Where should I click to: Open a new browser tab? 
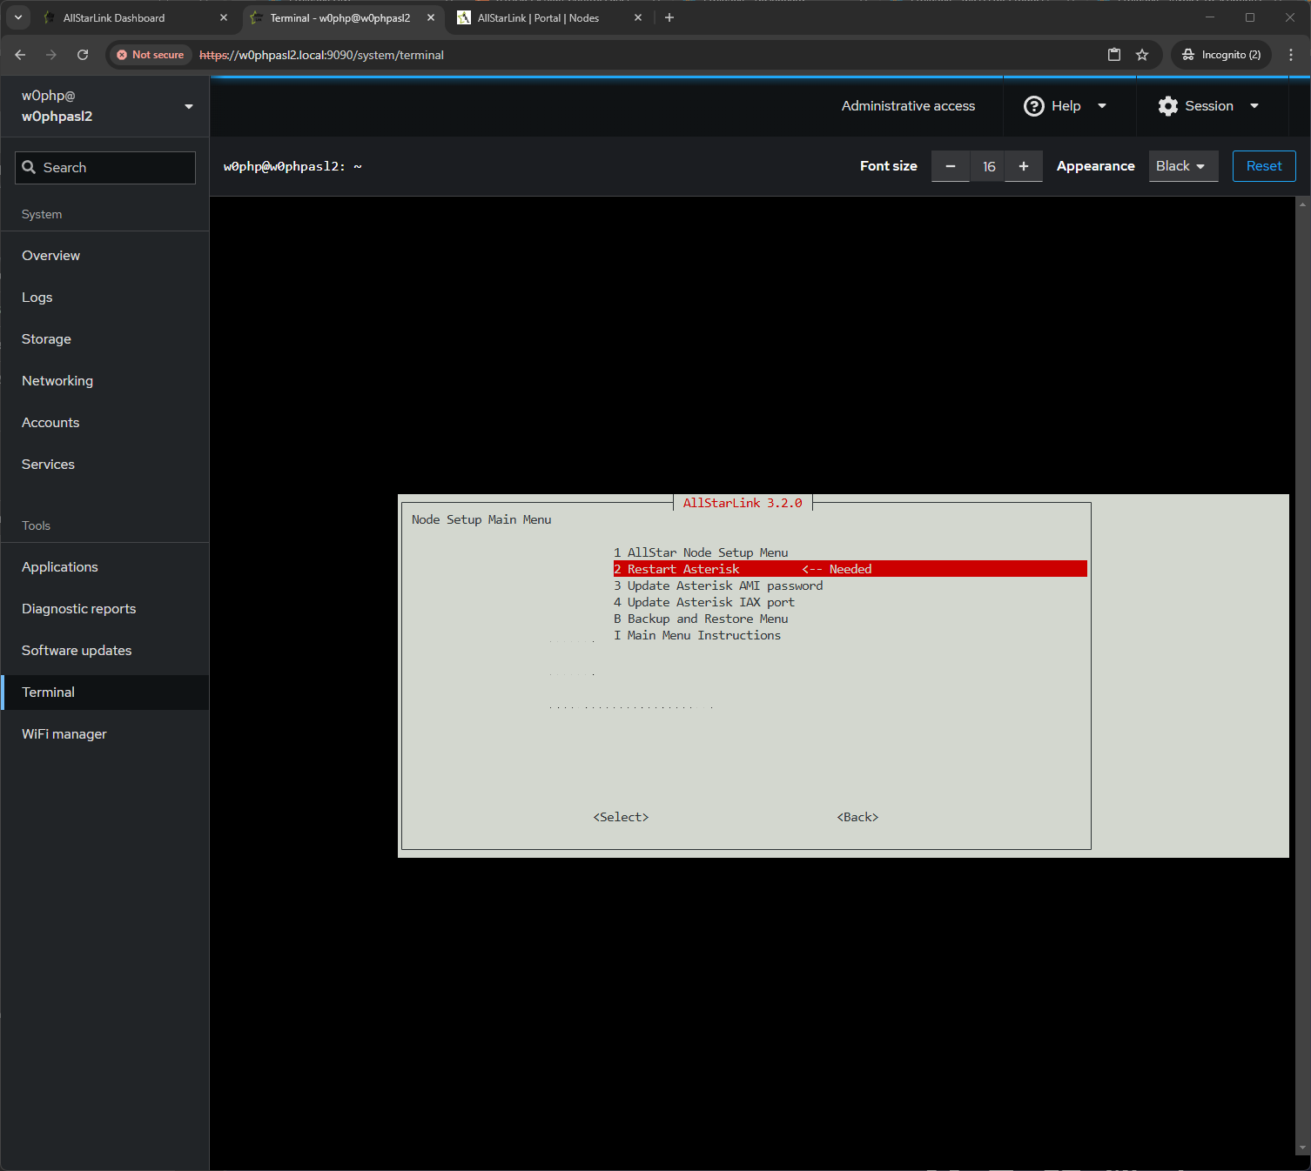click(669, 17)
